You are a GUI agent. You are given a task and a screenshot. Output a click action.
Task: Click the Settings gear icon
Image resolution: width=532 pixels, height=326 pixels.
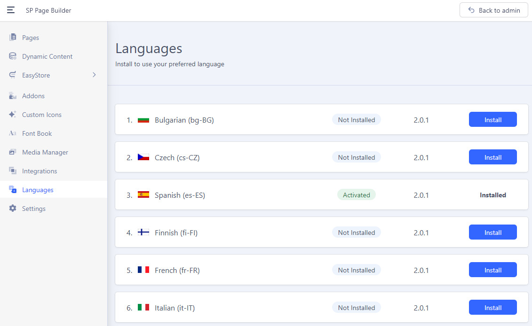tap(13, 209)
